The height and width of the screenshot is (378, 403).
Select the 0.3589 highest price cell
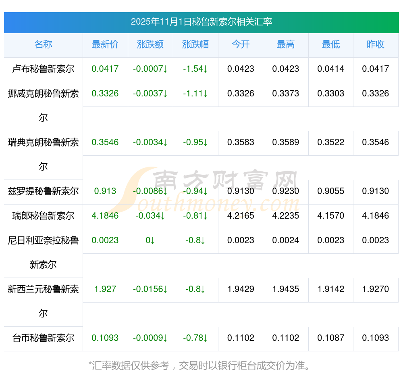pyautogui.click(x=286, y=142)
